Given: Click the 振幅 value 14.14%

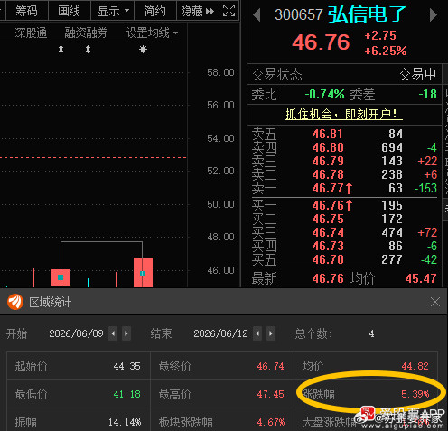Looking at the screenshot, I should coord(125,422).
